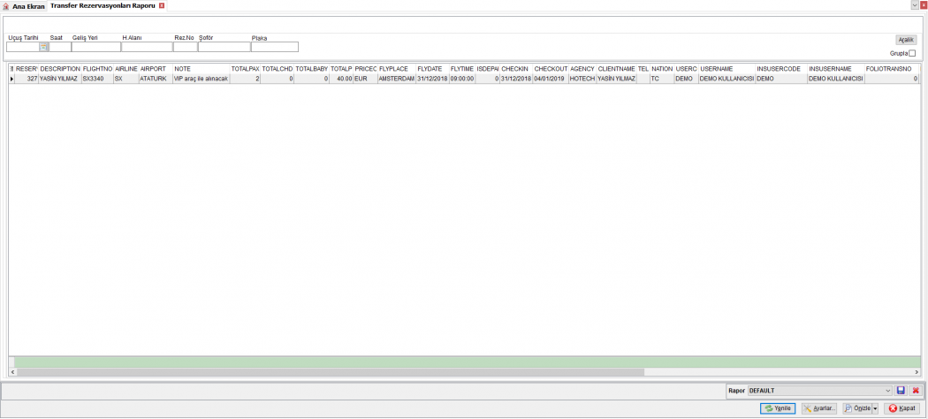Close the Transfer Rezervasyonları Raporu tab
Viewport: 928px width, 419px height.
[x=162, y=5]
